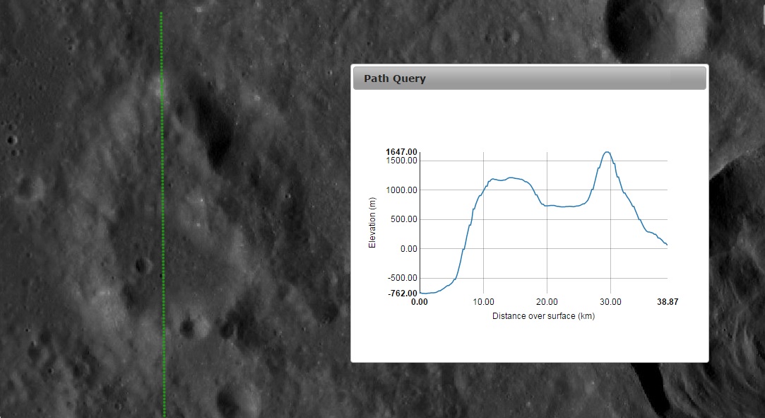Click the green dotted path line on the map
The image size is (765, 418).
click(162, 212)
